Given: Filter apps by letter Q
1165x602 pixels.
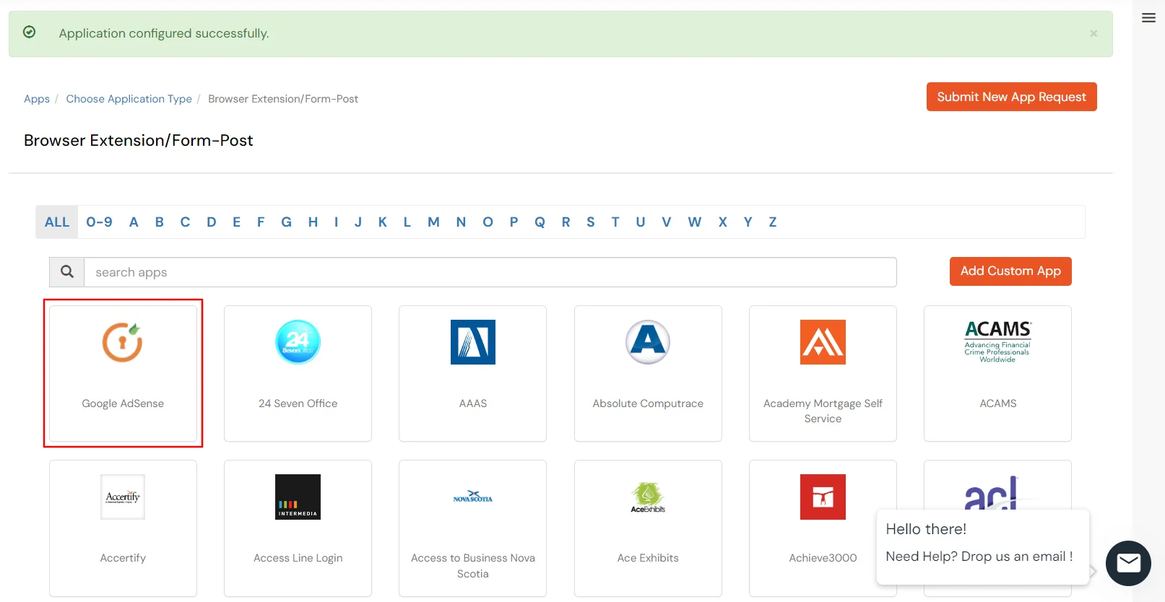Looking at the screenshot, I should [x=540, y=222].
